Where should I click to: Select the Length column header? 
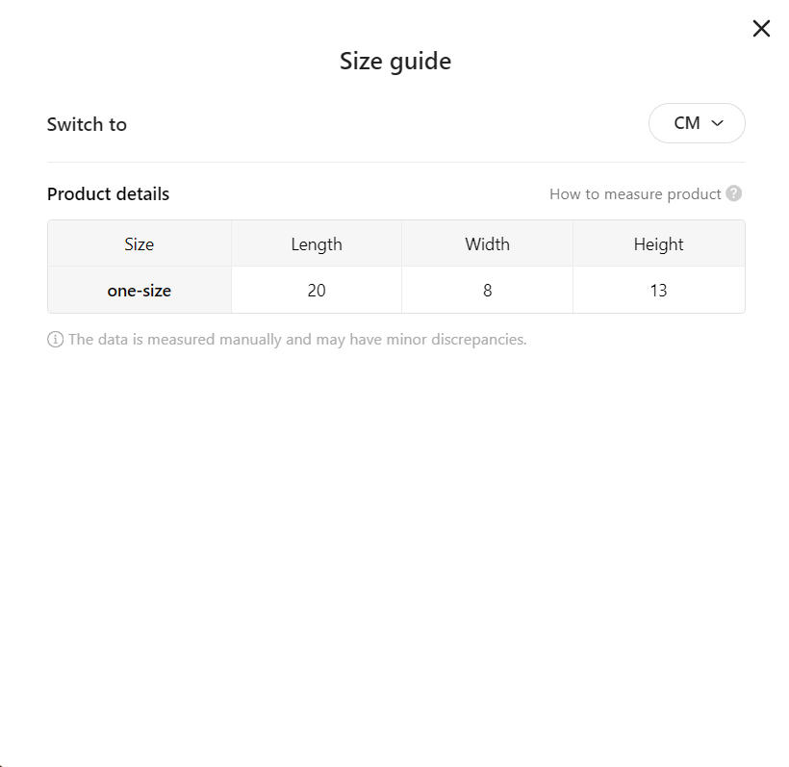(317, 243)
